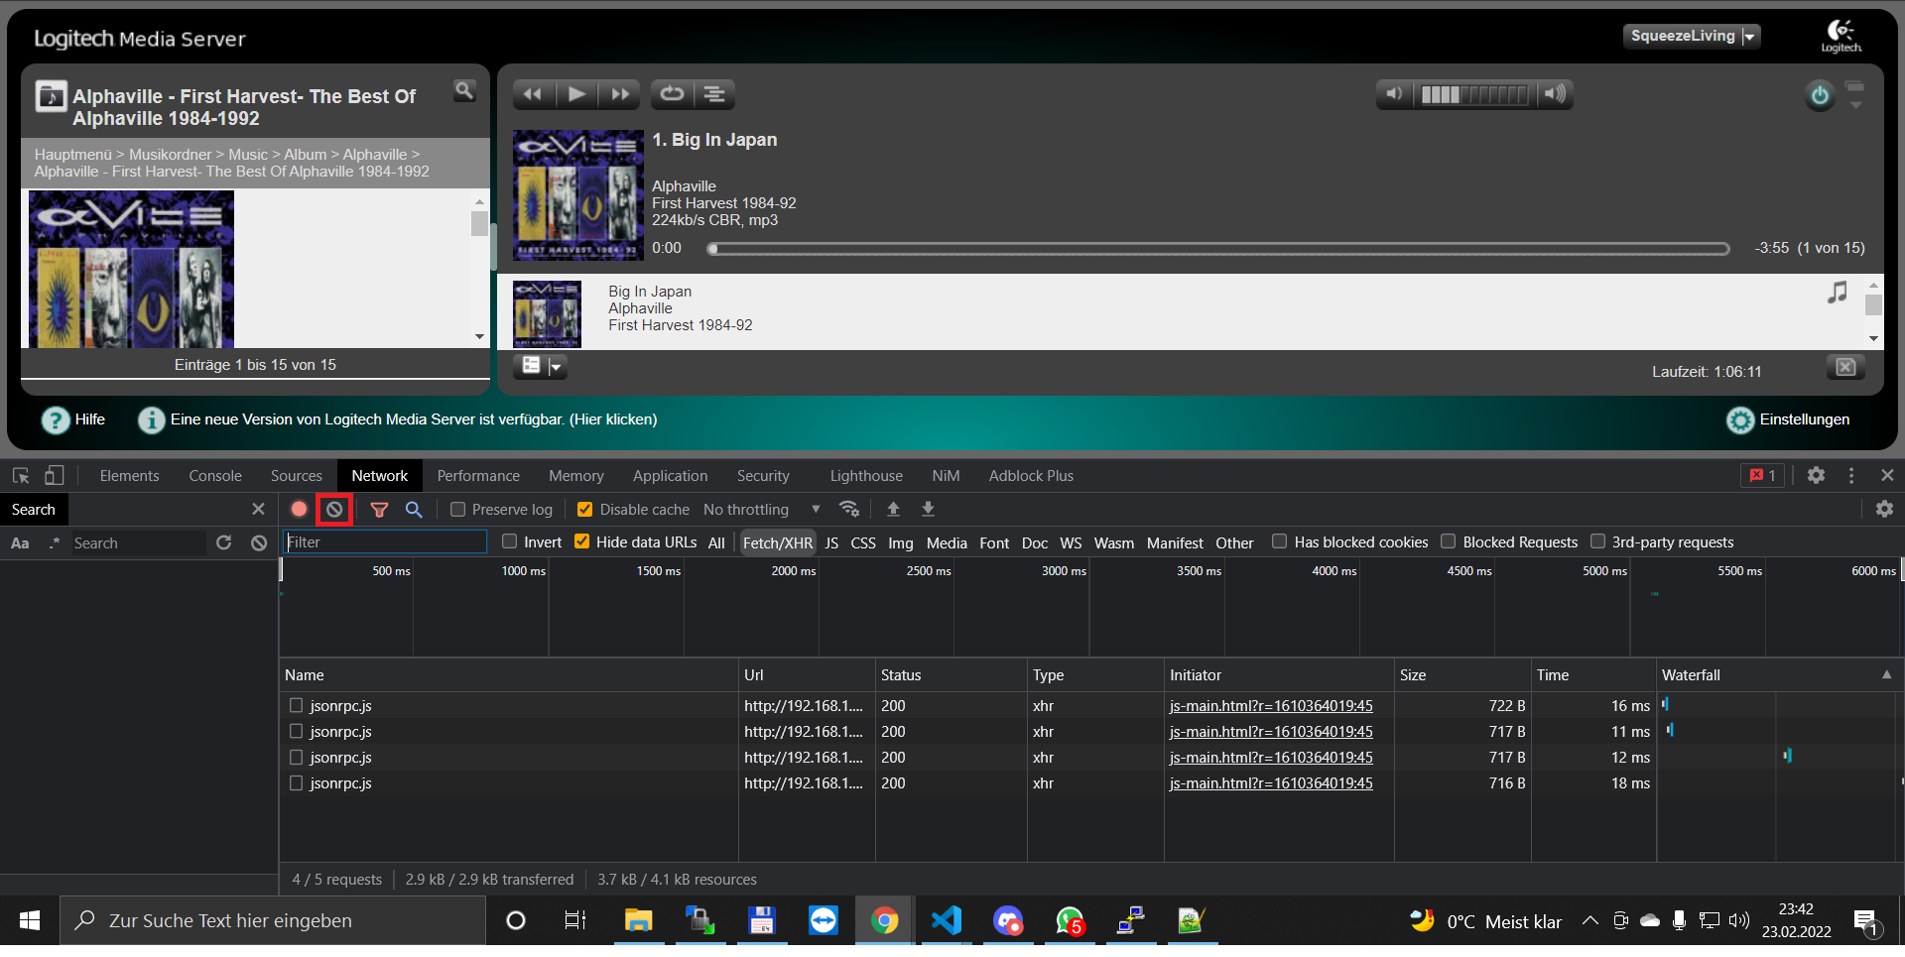Click the volume down speaker icon
This screenshot has height=957, width=1905.
[1394, 94]
